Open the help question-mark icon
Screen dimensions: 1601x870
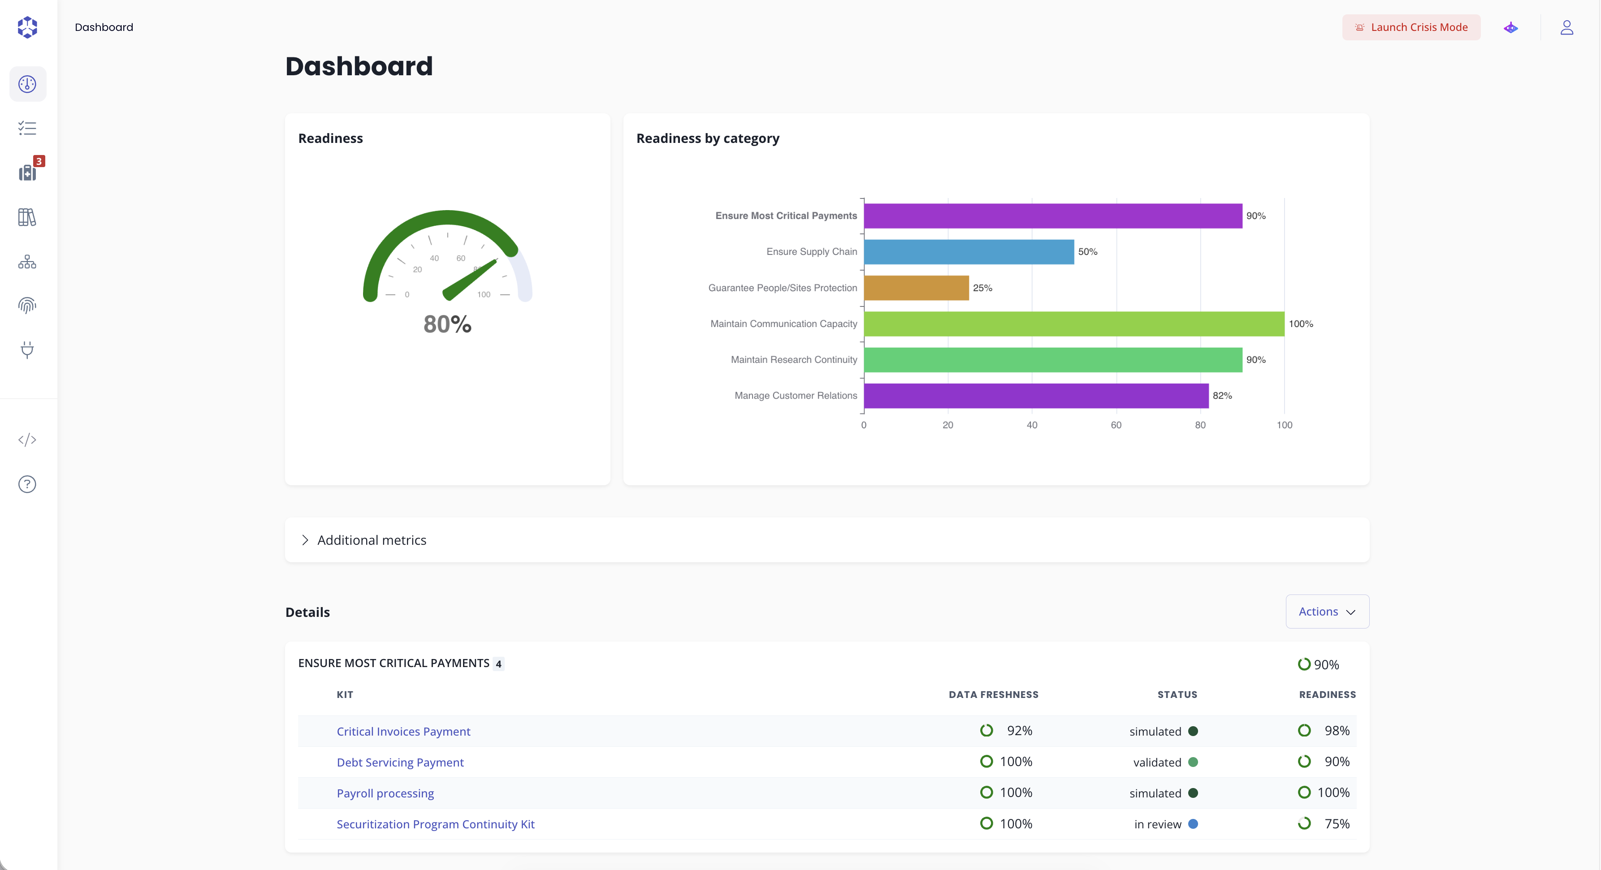click(27, 484)
